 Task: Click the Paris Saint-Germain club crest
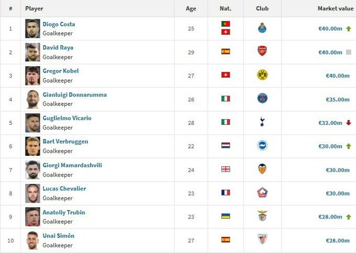click(x=262, y=98)
